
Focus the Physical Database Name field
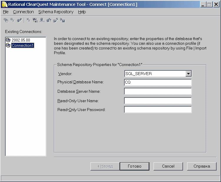158,82
